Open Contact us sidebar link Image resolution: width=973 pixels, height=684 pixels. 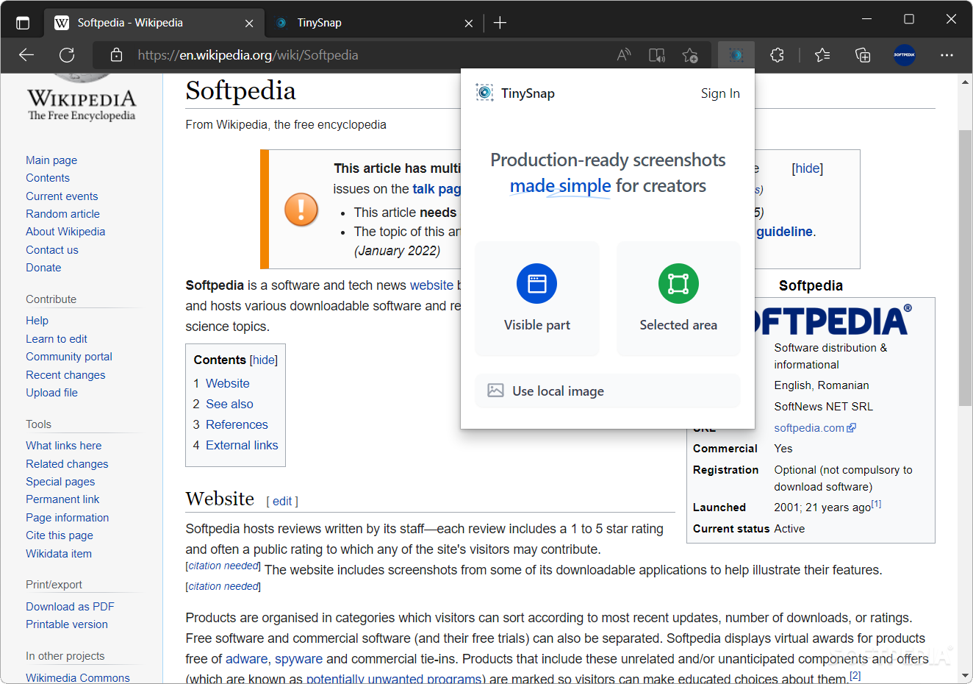tap(52, 250)
